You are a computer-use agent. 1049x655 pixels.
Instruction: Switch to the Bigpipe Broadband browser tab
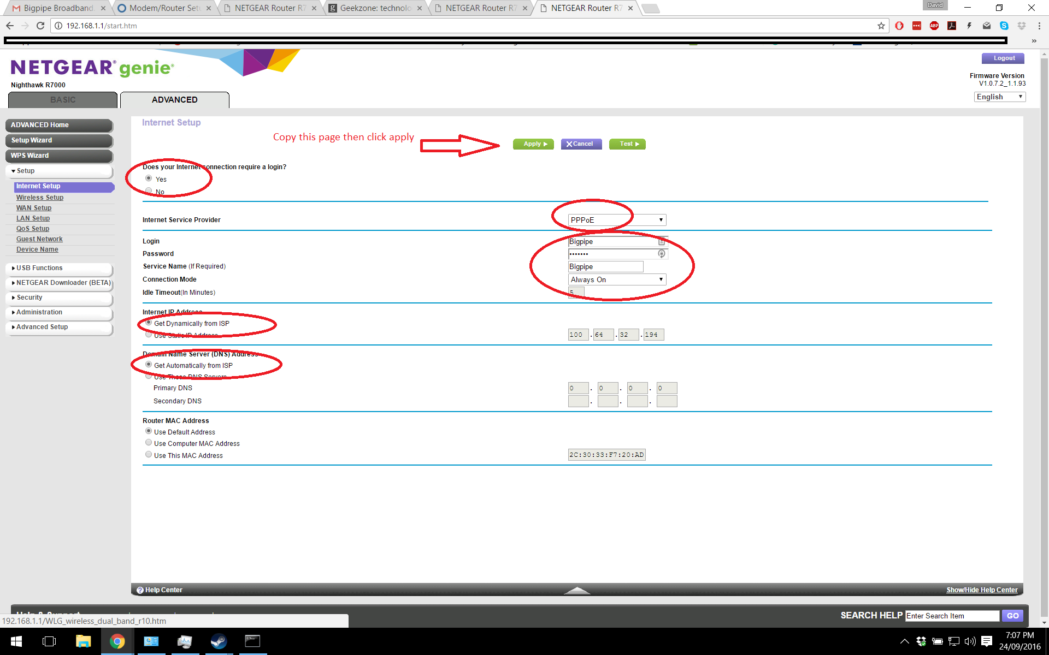pos(58,8)
